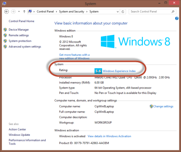Open the address bar history dropdown
The width and height of the screenshot is (181, 152).
(x=118, y=12)
